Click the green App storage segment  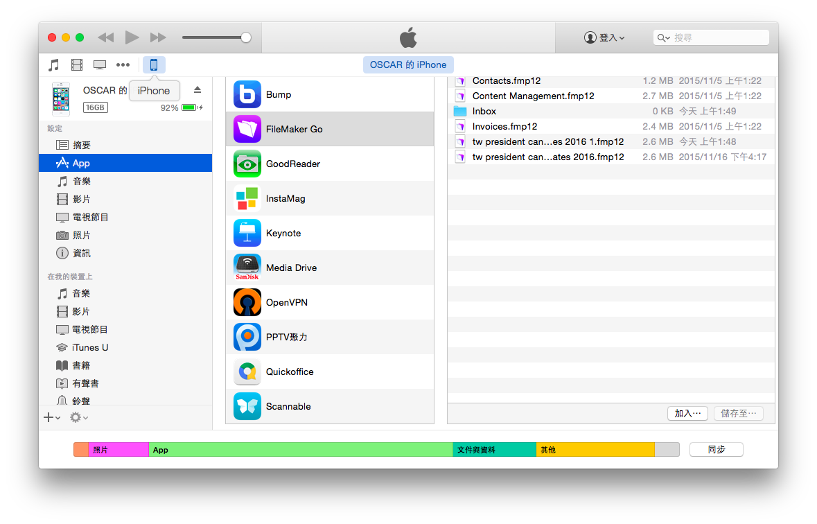301,449
